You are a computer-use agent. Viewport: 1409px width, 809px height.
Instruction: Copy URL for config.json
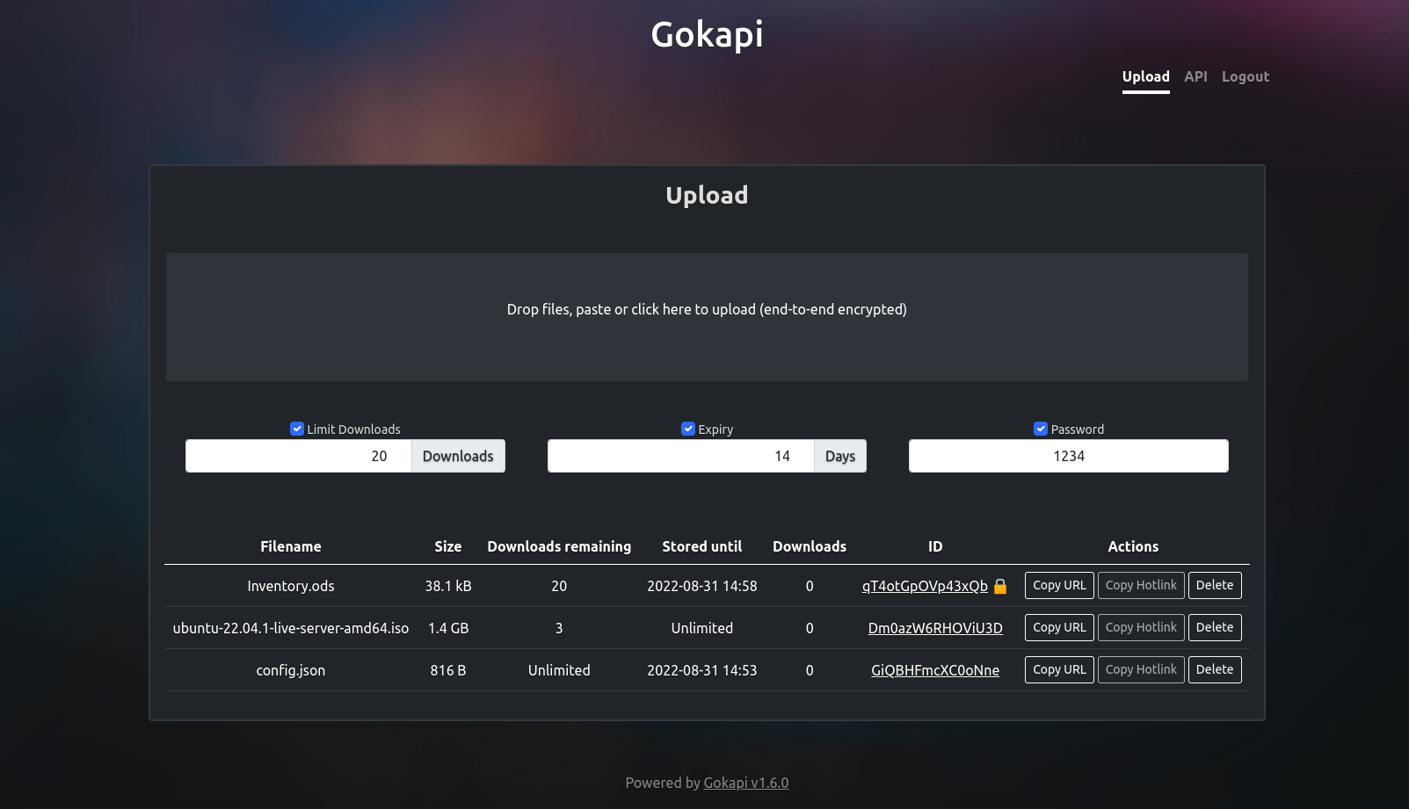click(1059, 669)
